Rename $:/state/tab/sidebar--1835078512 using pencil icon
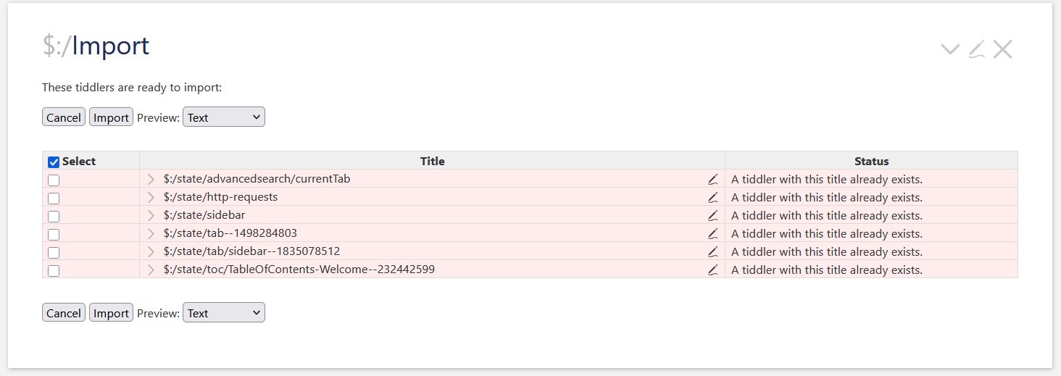 (x=713, y=252)
